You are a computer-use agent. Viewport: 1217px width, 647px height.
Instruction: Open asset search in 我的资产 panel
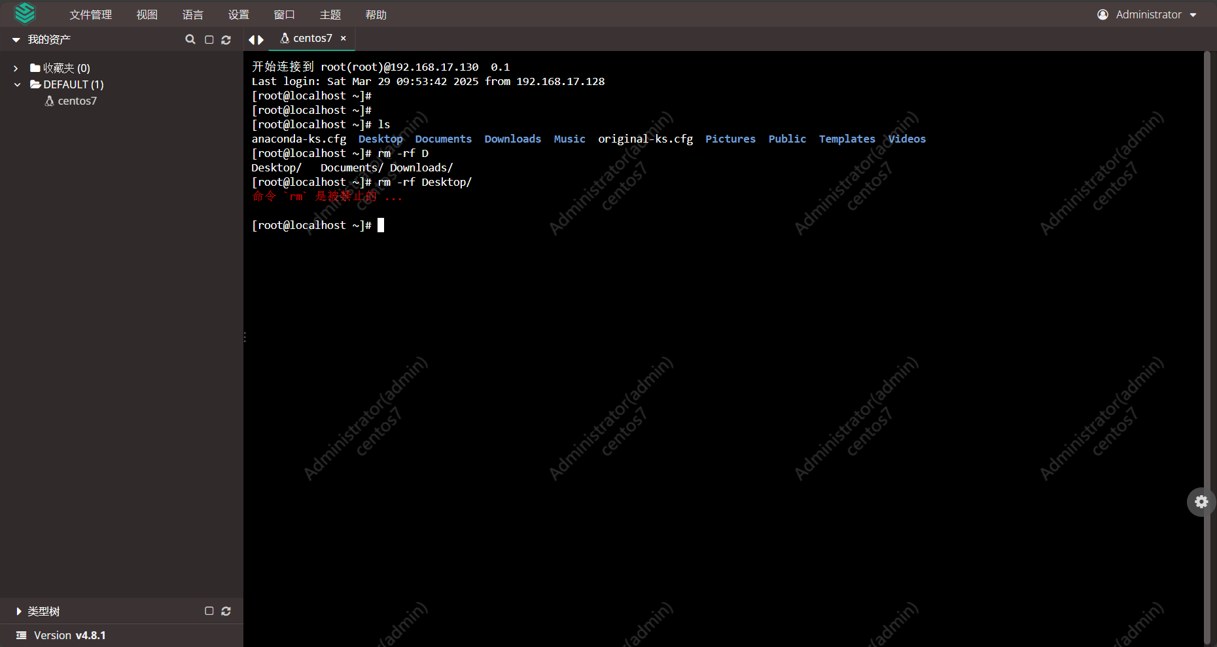point(190,39)
